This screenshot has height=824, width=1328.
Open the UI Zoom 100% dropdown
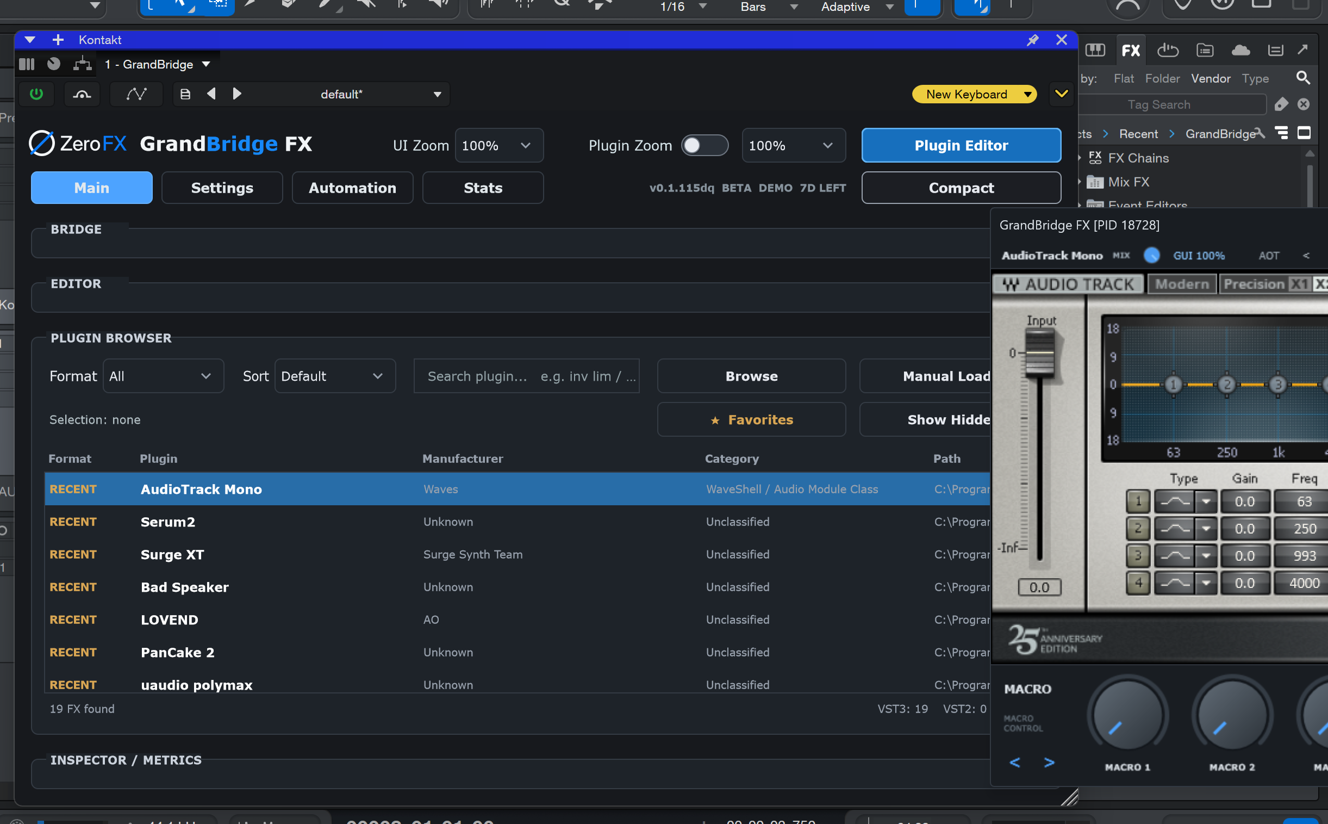499,146
